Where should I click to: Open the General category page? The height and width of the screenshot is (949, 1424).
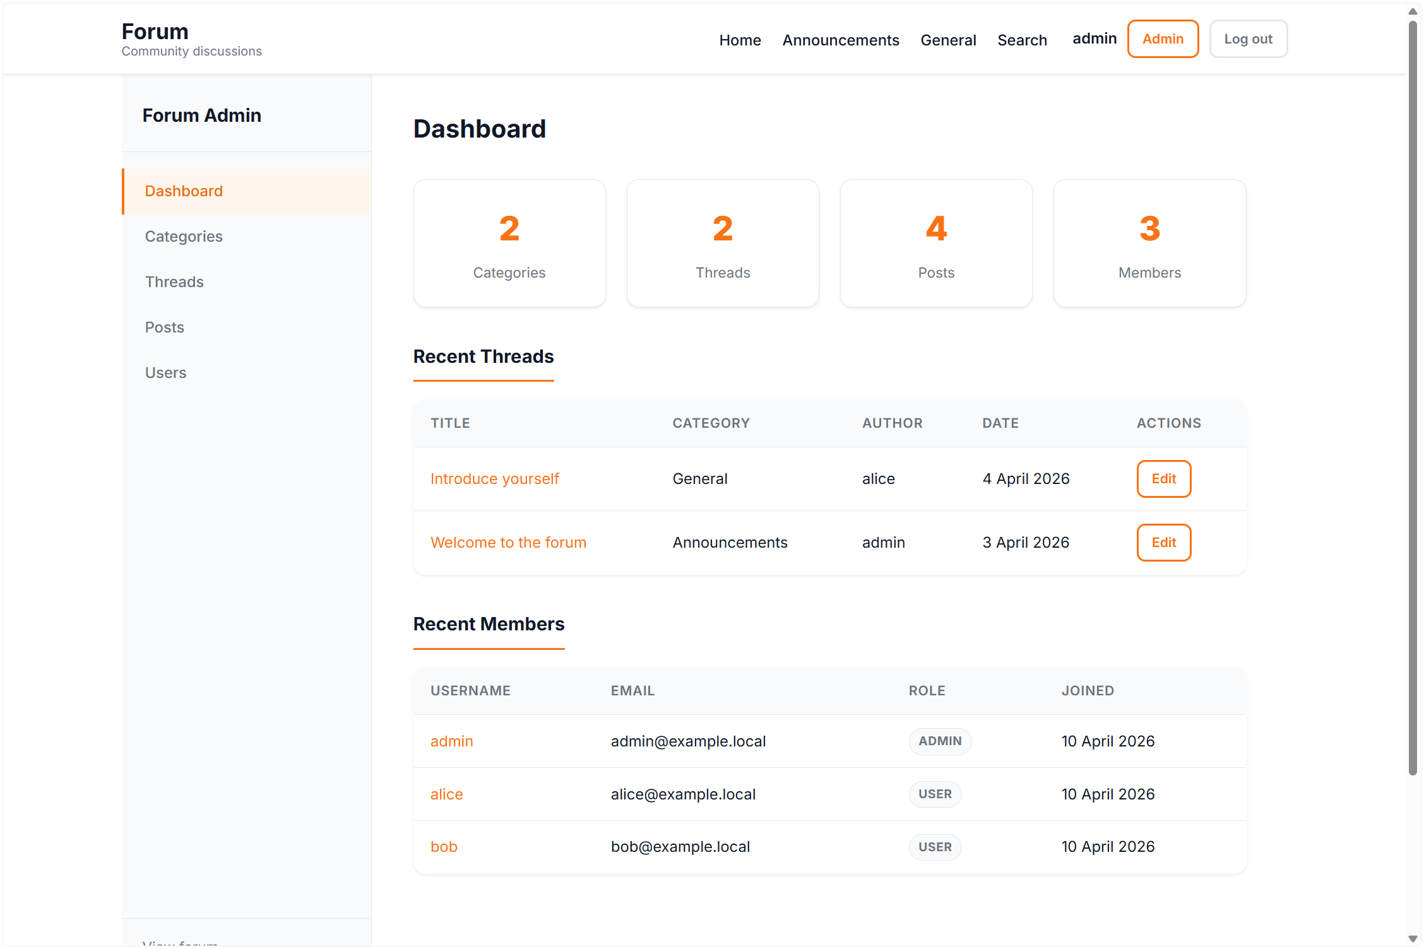(948, 40)
